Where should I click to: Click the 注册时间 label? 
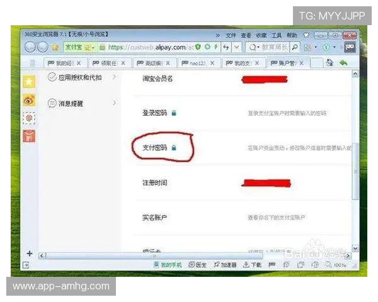(155, 182)
